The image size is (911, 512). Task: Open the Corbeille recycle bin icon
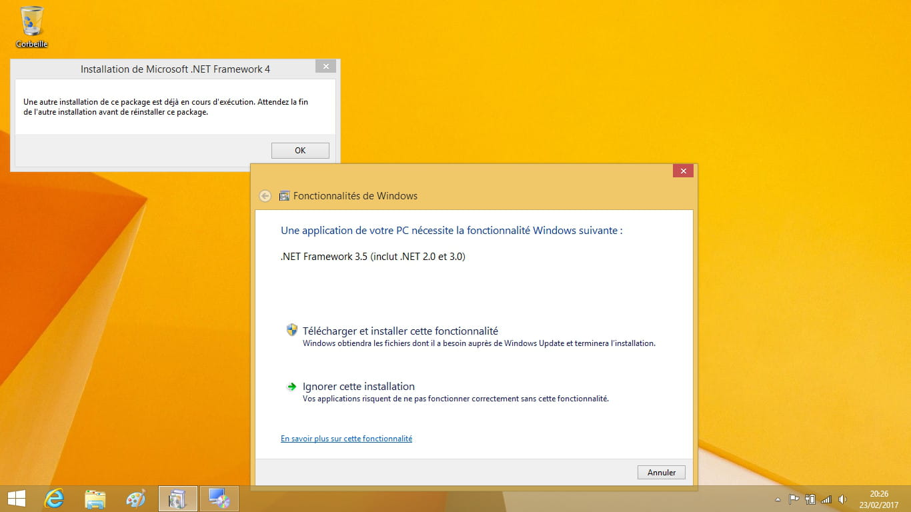(31, 27)
